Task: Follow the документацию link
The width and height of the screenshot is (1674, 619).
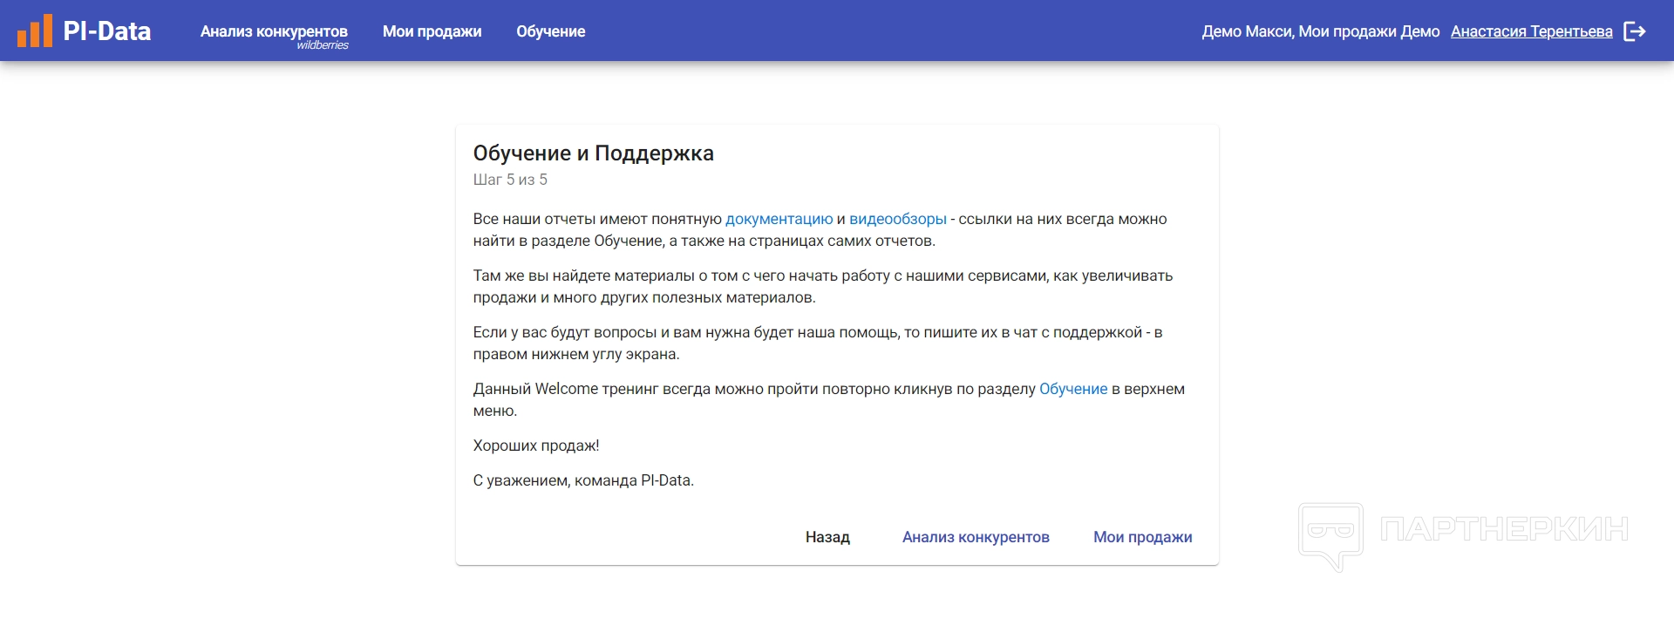Action: pyautogui.click(x=779, y=219)
